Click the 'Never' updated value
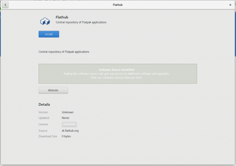The height and width of the screenshot is (166, 236). (65, 118)
